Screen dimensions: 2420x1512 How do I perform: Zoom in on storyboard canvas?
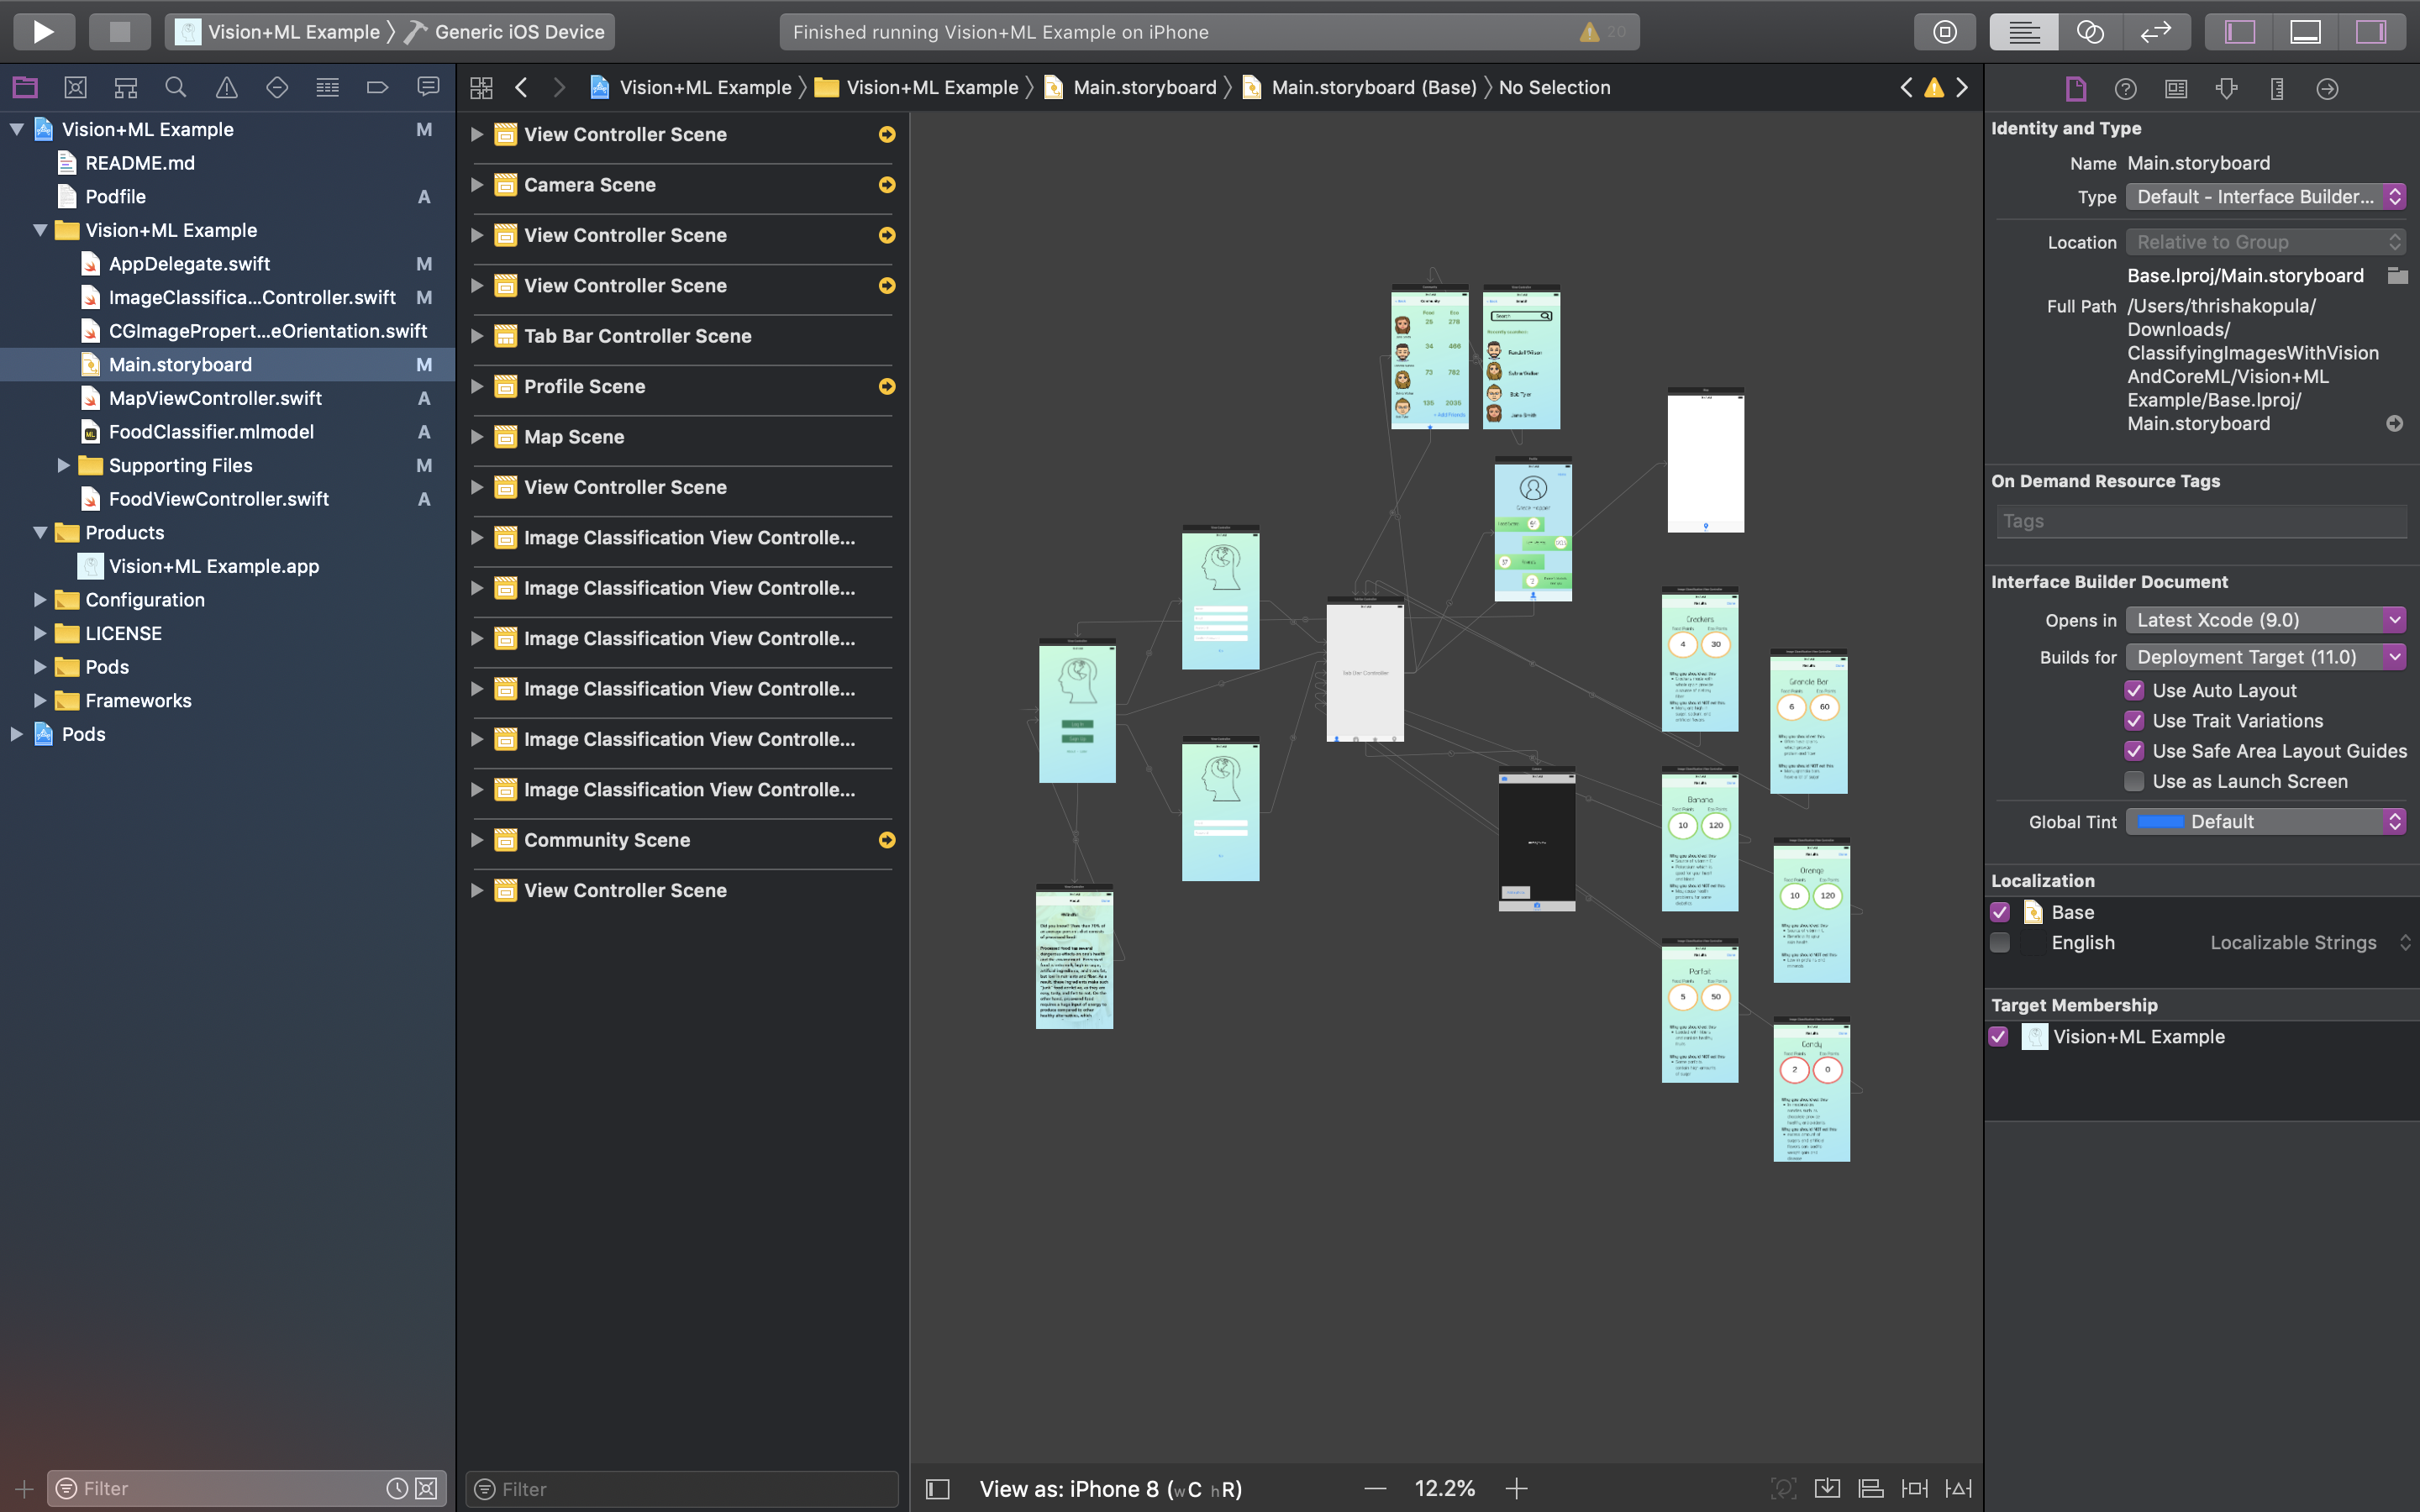pos(1516,1488)
